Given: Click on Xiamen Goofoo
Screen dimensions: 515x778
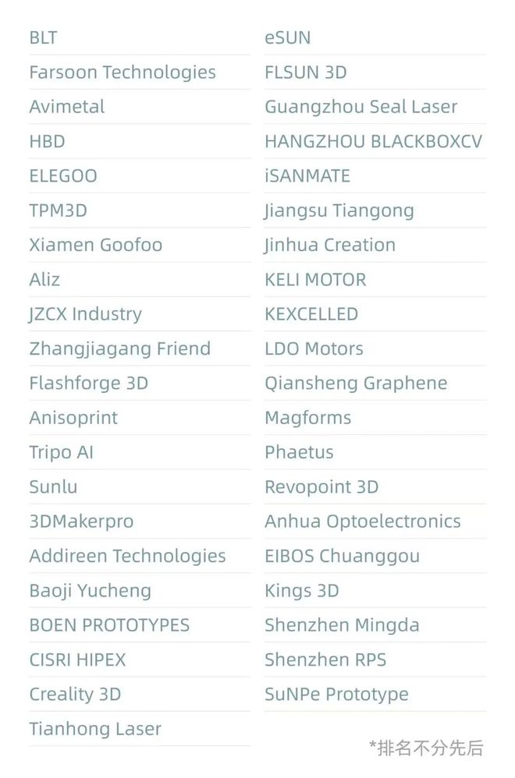Looking at the screenshot, I should 96,245.
